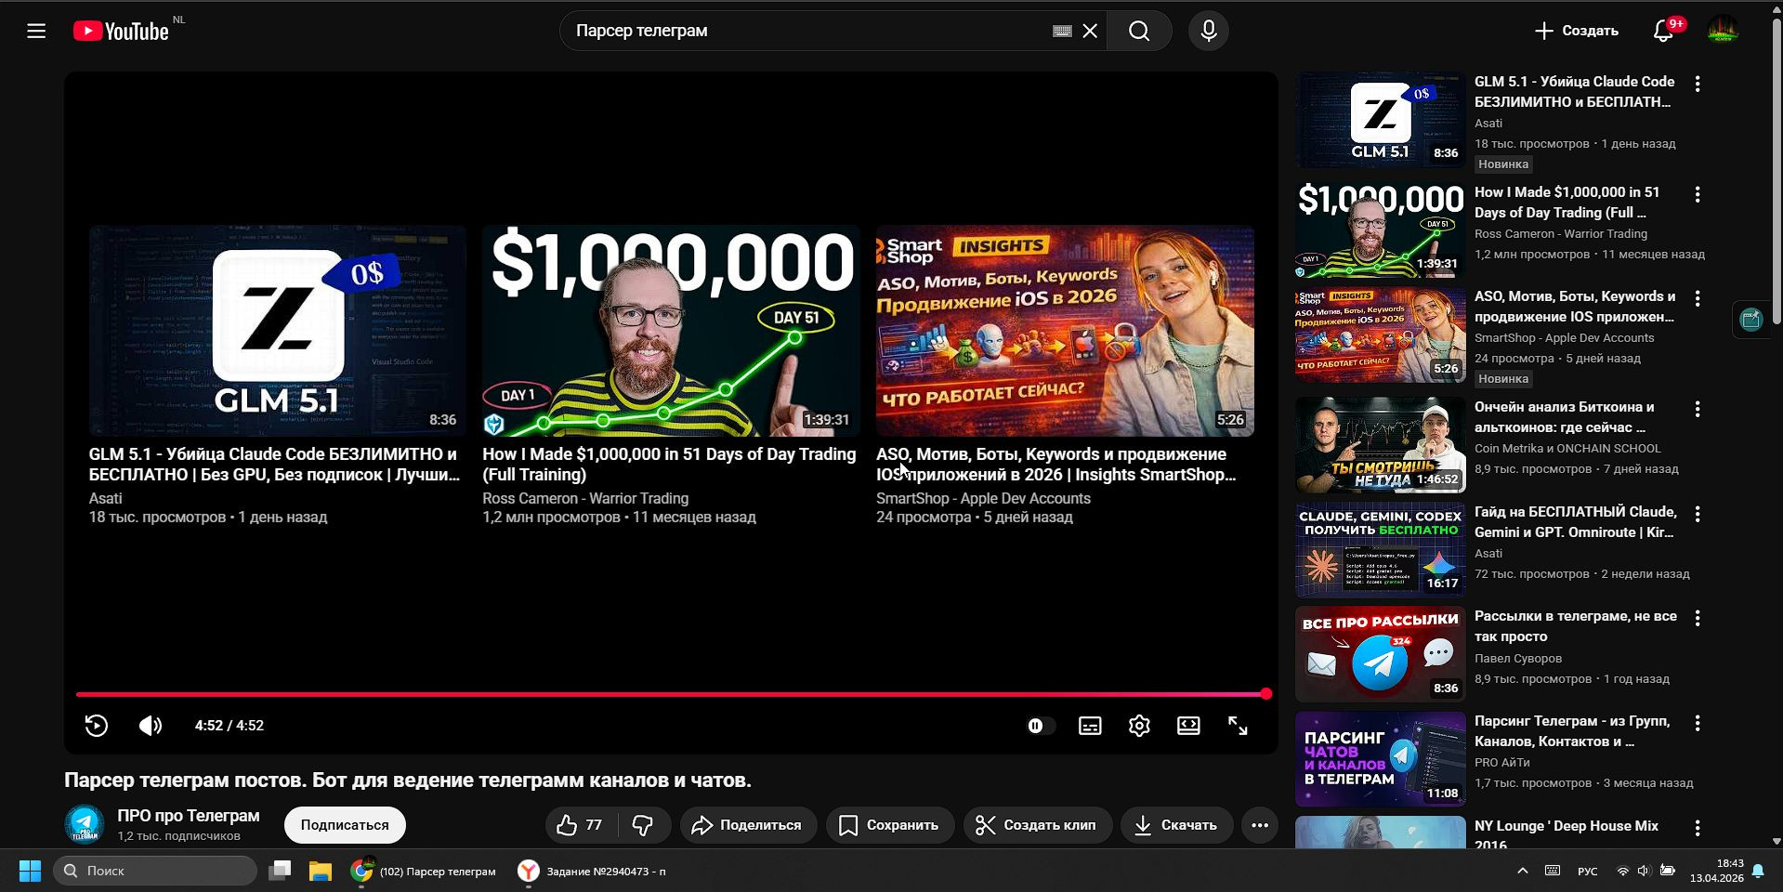This screenshot has height=892, width=1783.
Task: Open notifications bell
Action: coord(1664,31)
